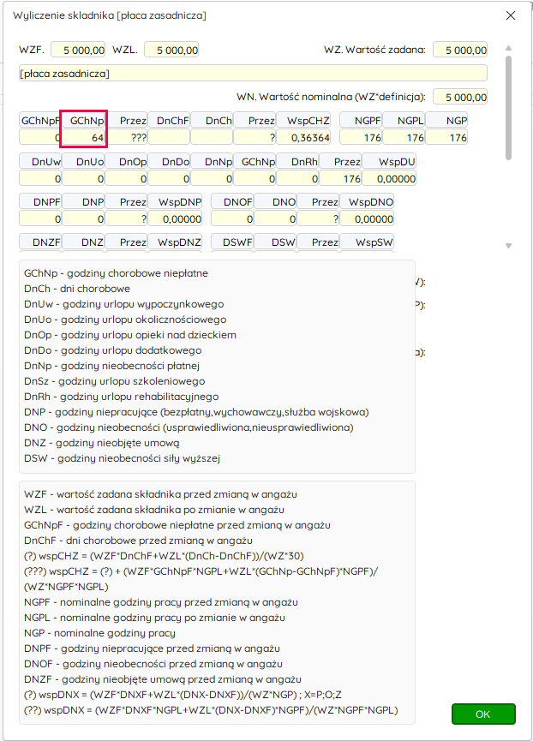The width and height of the screenshot is (533, 741).
Task: Click the NGPF value 176
Action: [361, 138]
